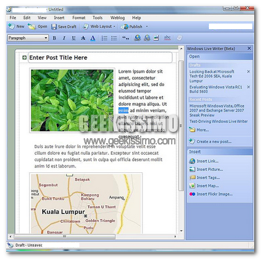Toggle Italic formatting button
The image size is (261, 259).
click(64, 38)
